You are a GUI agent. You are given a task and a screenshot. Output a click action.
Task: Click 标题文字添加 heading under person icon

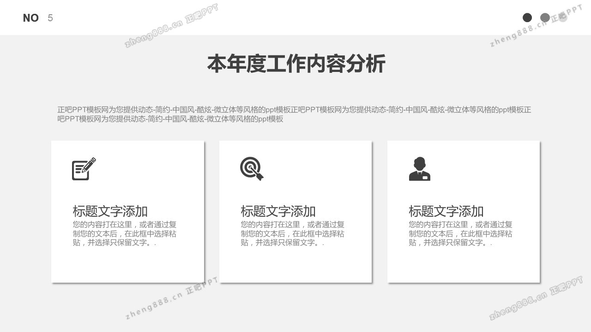[x=446, y=211]
